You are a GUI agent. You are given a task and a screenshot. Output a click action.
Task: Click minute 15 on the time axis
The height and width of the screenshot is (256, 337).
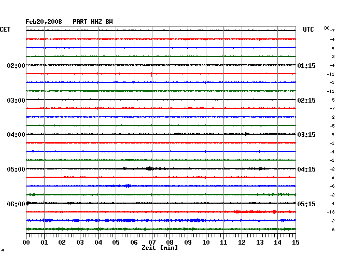[x=295, y=242]
